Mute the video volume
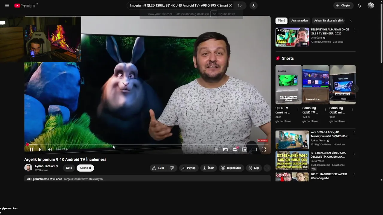Image resolution: width=383 pixels, height=215 pixels. tap(50, 150)
